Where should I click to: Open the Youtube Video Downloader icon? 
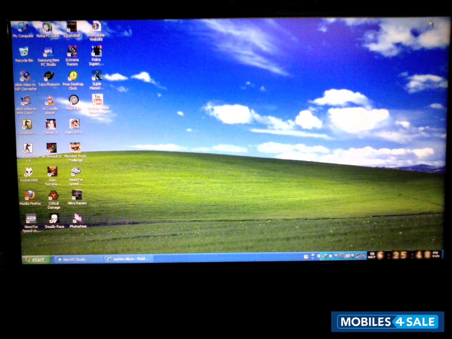[x=97, y=100]
